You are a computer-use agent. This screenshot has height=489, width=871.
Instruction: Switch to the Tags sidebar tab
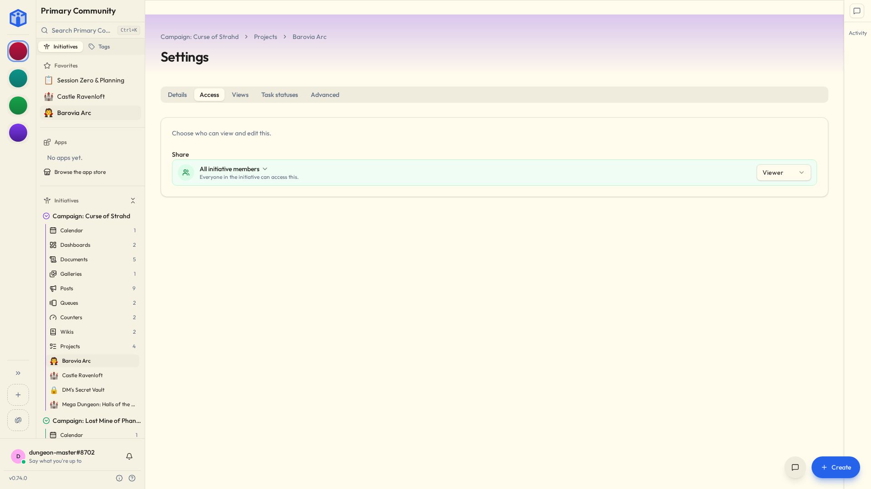99,47
